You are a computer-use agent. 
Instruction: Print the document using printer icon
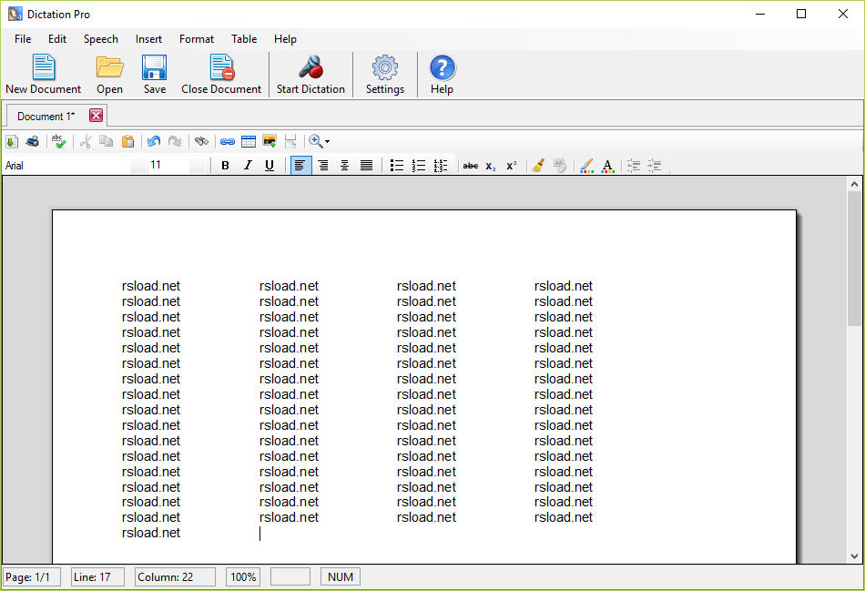tap(33, 142)
